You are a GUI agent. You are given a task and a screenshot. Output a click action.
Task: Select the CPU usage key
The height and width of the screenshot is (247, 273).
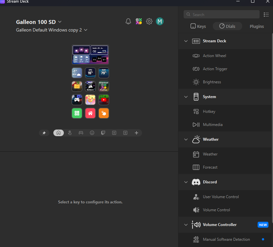click(x=90, y=73)
